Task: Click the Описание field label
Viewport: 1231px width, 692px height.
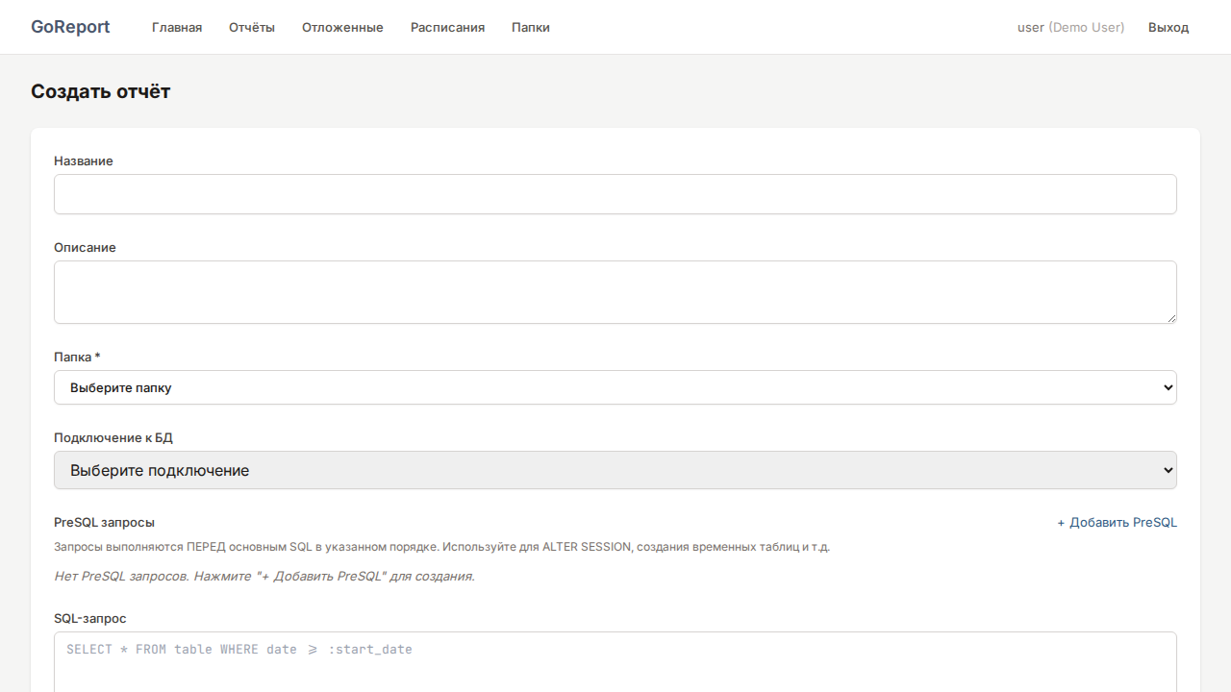Action: 85,248
